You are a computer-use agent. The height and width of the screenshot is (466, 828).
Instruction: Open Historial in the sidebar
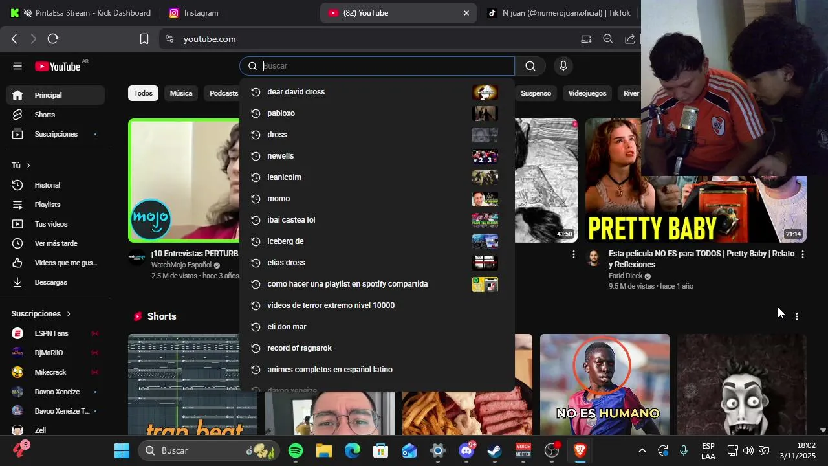point(56,185)
